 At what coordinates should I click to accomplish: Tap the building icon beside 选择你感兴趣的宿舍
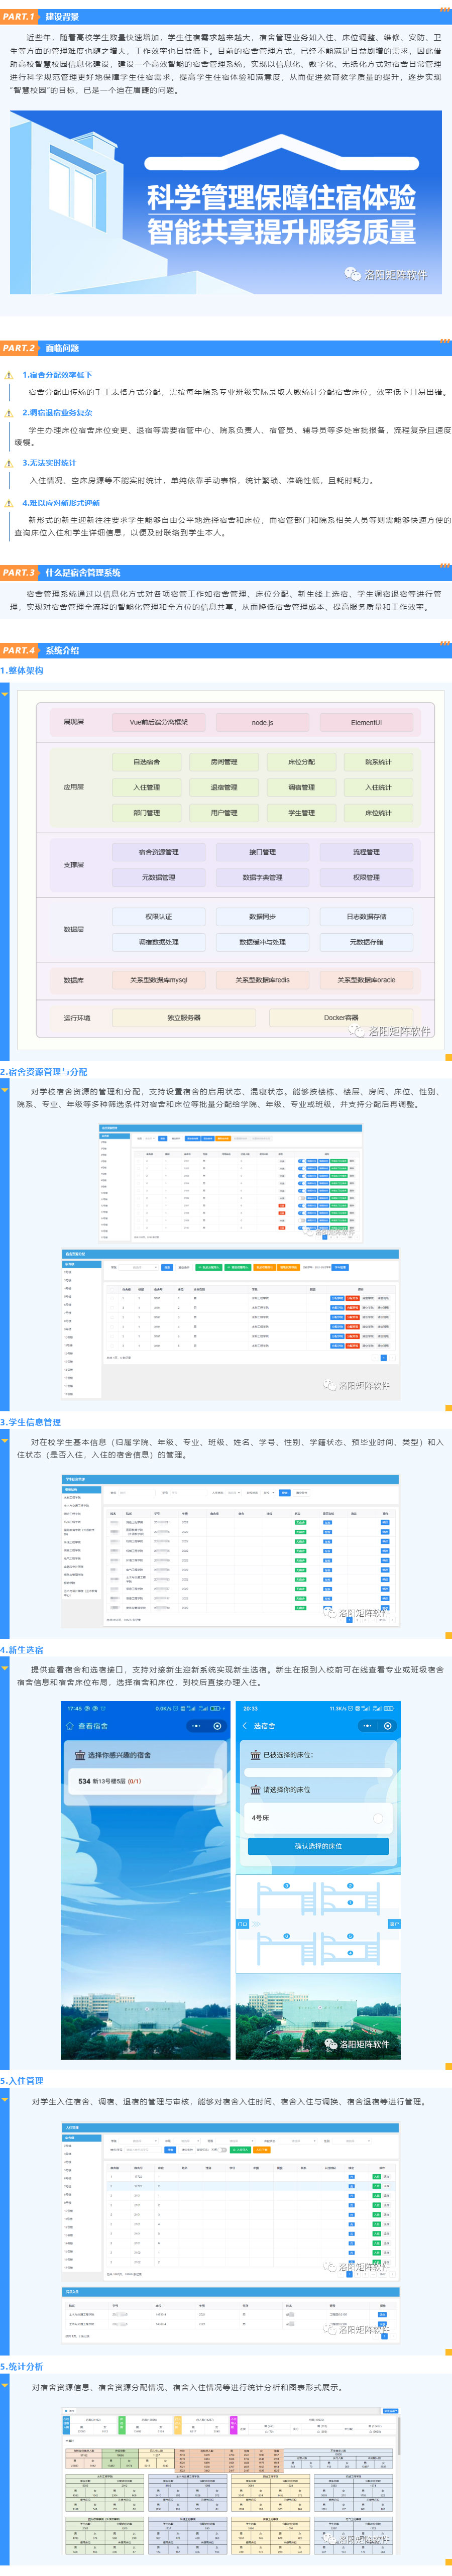(x=80, y=1754)
